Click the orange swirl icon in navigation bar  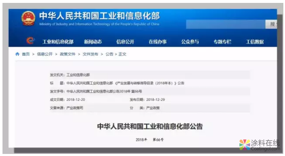pyautogui.click(x=30, y=40)
